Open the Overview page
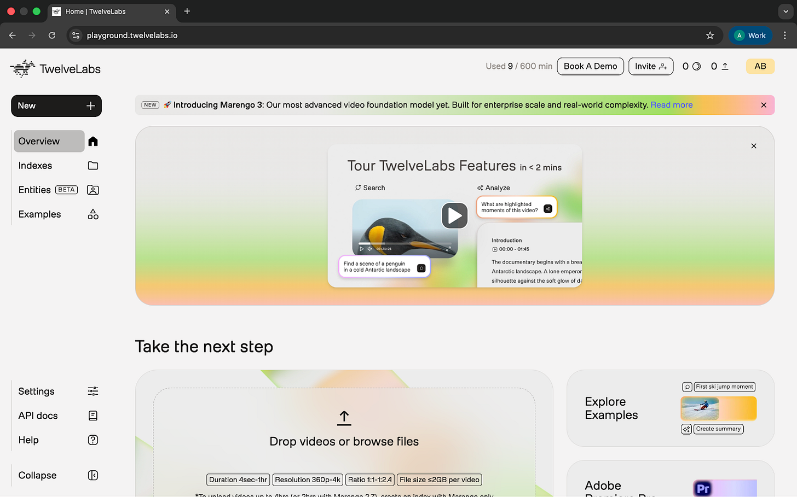797x497 pixels. click(49, 142)
